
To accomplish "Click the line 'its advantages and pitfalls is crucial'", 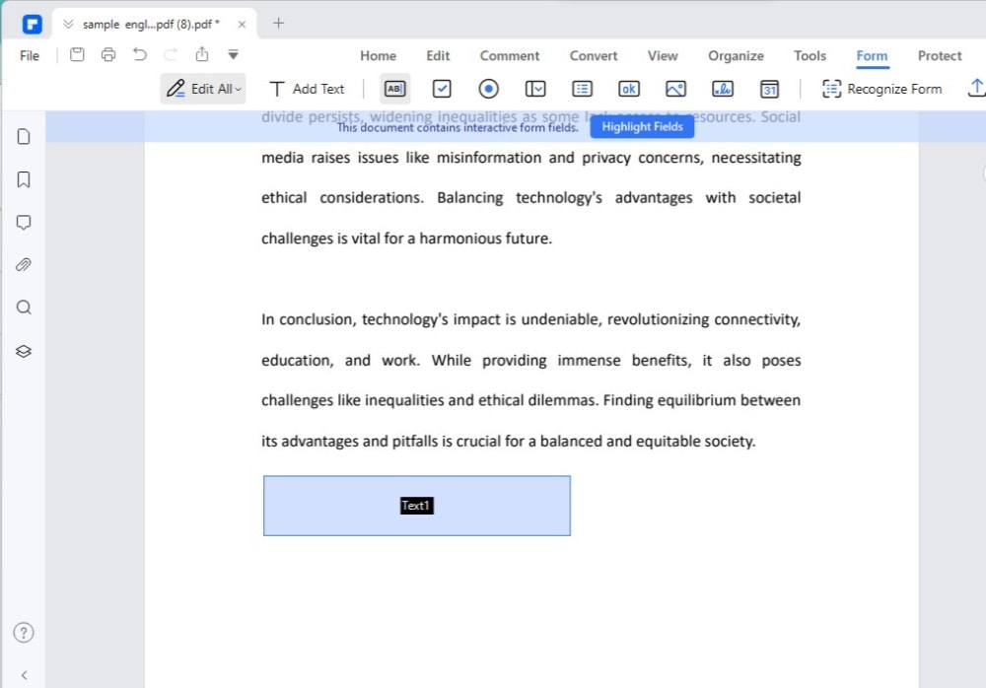I will pos(508,441).
